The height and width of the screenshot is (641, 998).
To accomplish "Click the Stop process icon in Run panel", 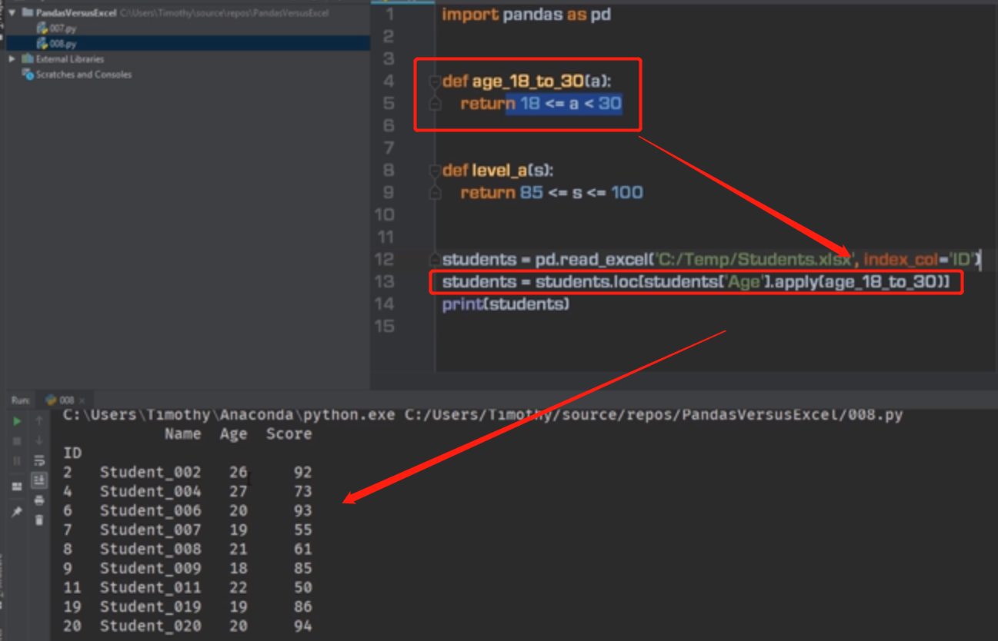I will click(17, 441).
